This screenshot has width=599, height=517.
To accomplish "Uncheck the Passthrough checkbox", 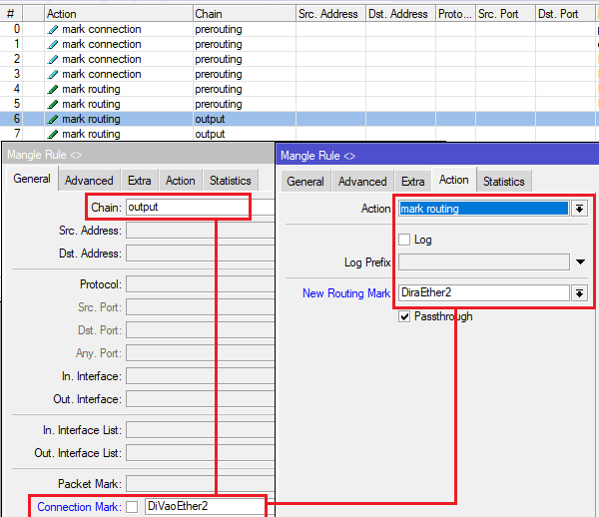I will 404,316.
